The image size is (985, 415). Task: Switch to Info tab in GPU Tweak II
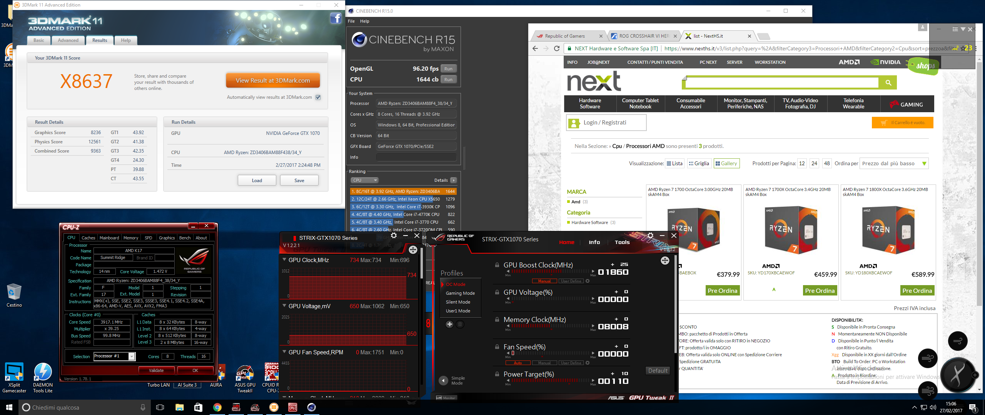594,242
